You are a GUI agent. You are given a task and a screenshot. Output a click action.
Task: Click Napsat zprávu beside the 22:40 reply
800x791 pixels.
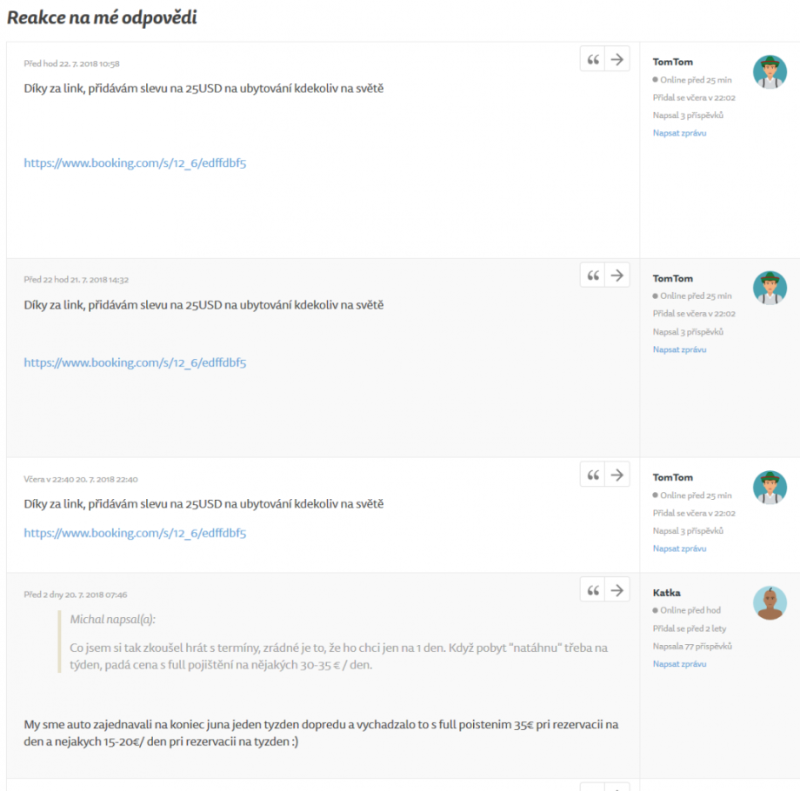679,548
